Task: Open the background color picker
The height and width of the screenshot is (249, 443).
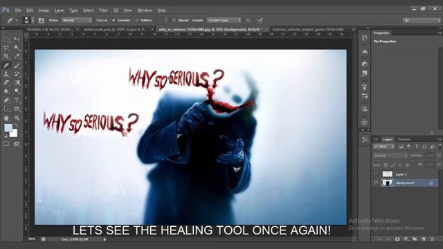Action: tap(14, 133)
